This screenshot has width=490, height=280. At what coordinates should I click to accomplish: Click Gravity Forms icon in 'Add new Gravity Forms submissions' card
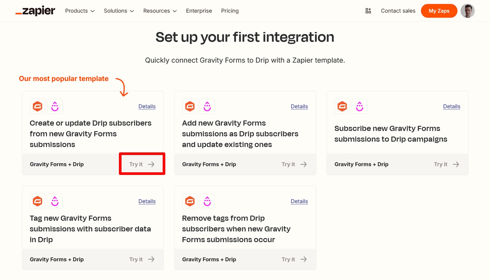pos(190,106)
